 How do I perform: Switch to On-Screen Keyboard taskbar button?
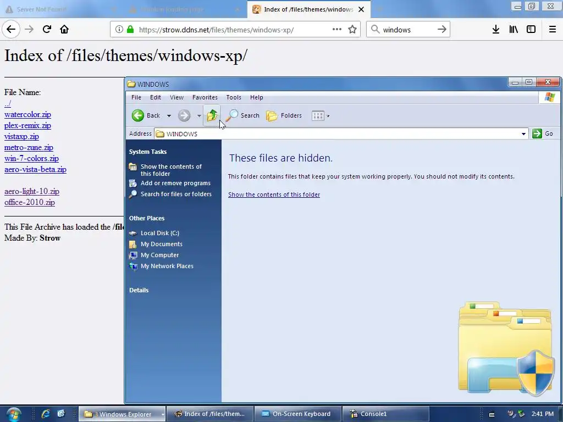pos(297,414)
